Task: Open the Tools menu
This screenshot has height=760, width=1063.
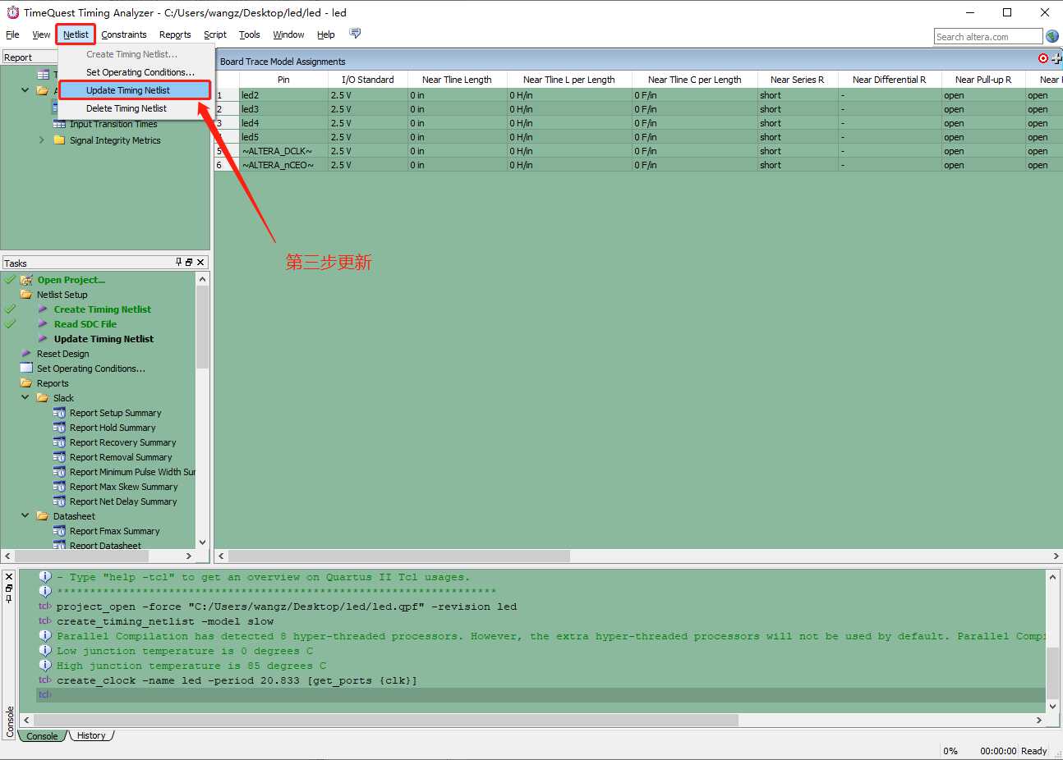Action: point(250,34)
